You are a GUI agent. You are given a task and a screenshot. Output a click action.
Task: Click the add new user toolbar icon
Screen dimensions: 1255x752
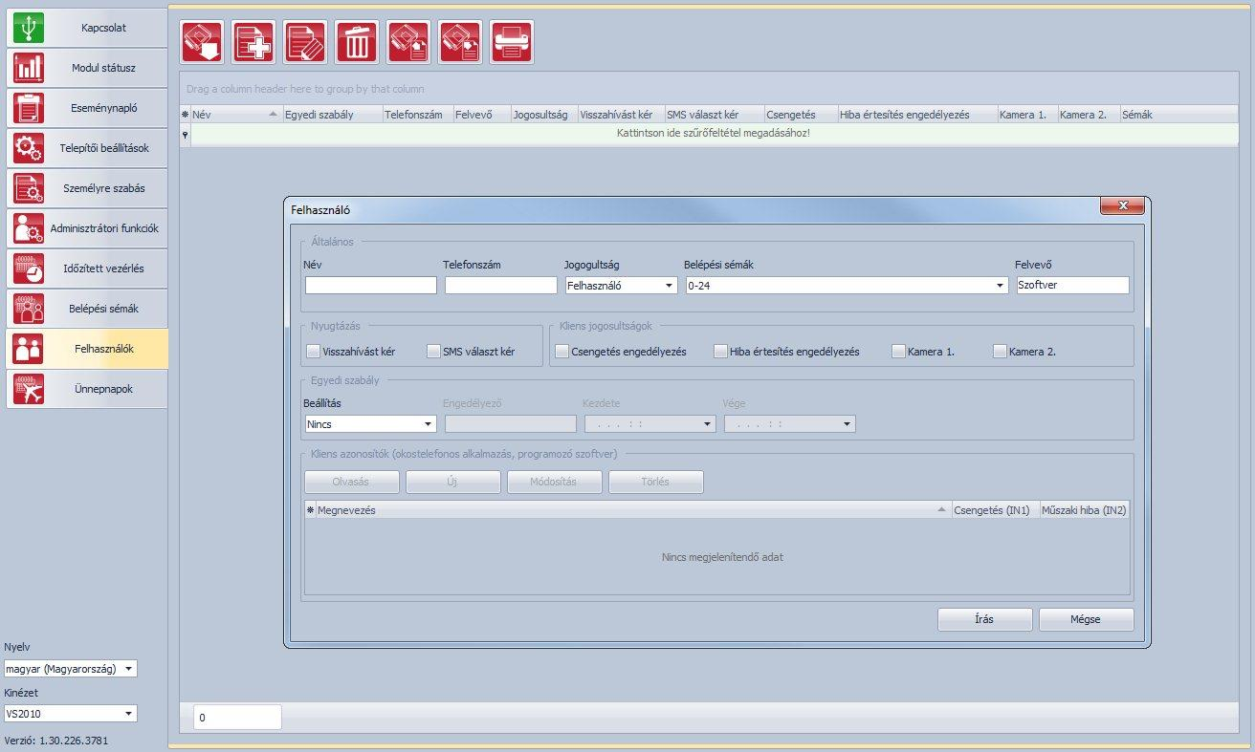[x=253, y=42]
